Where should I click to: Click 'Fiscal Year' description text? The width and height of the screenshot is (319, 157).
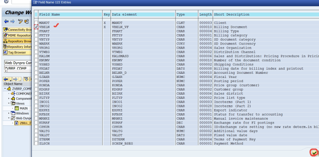tap(225, 77)
